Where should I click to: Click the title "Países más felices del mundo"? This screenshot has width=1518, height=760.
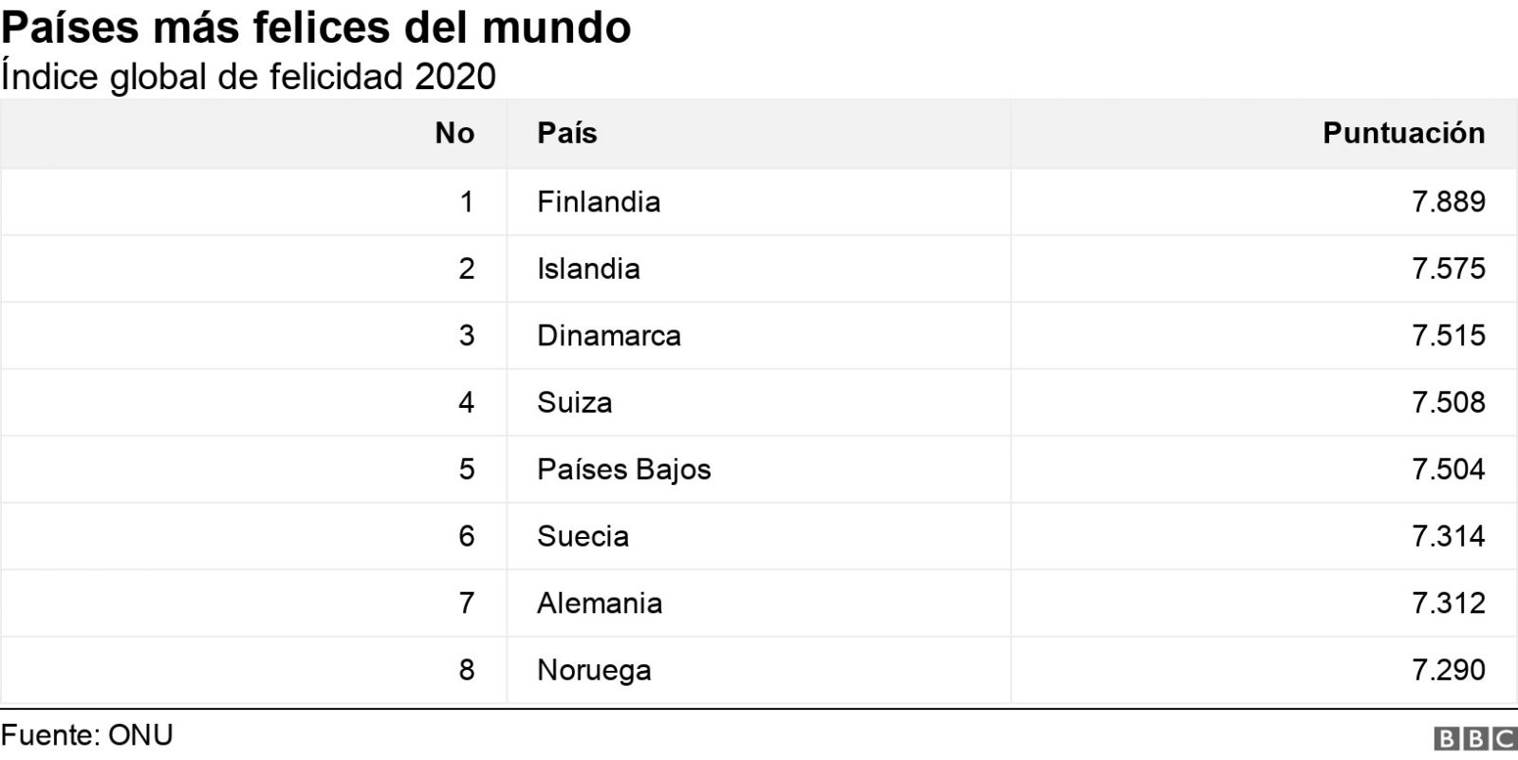point(316,28)
